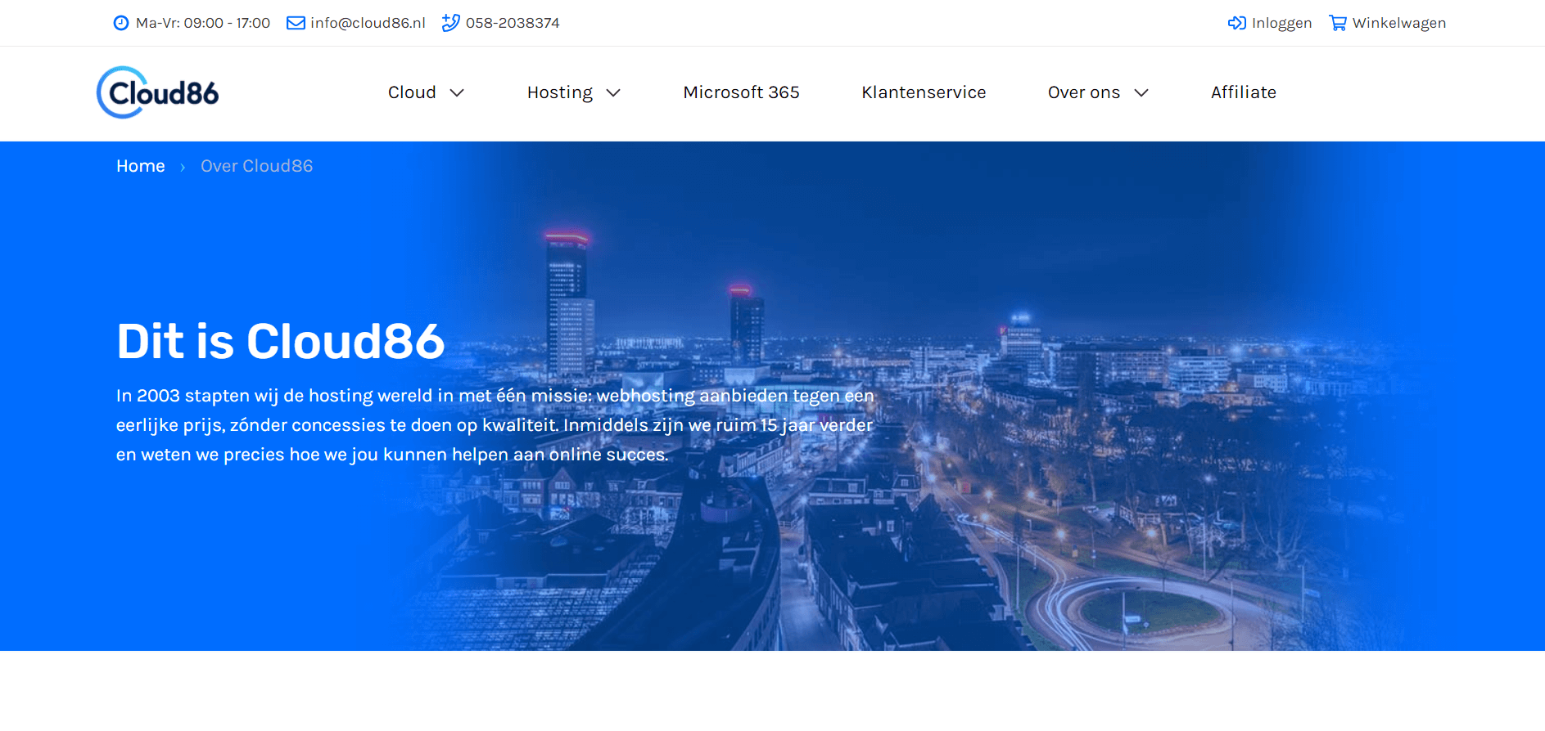Image resolution: width=1545 pixels, height=731 pixels.
Task: Click the "Dit is Cloud86" heading
Action: click(280, 341)
